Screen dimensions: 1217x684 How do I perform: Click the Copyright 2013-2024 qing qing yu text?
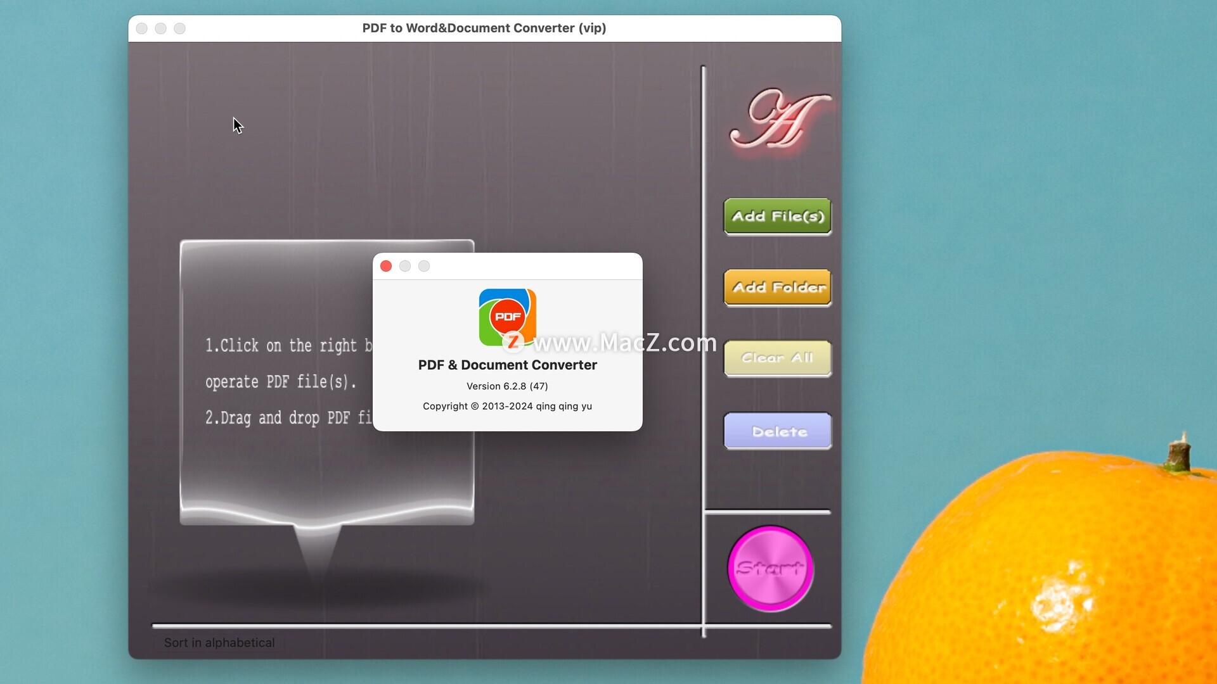[x=507, y=406]
